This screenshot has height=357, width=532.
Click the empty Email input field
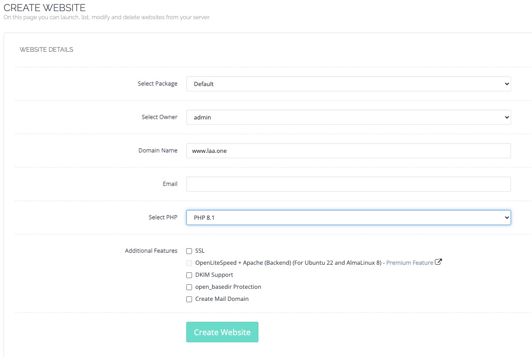coord(348,184)
